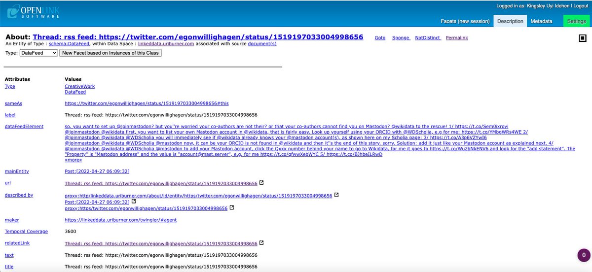Click the Type attribute link
Screen dimensions: 592x272
(x=10, y=86)
